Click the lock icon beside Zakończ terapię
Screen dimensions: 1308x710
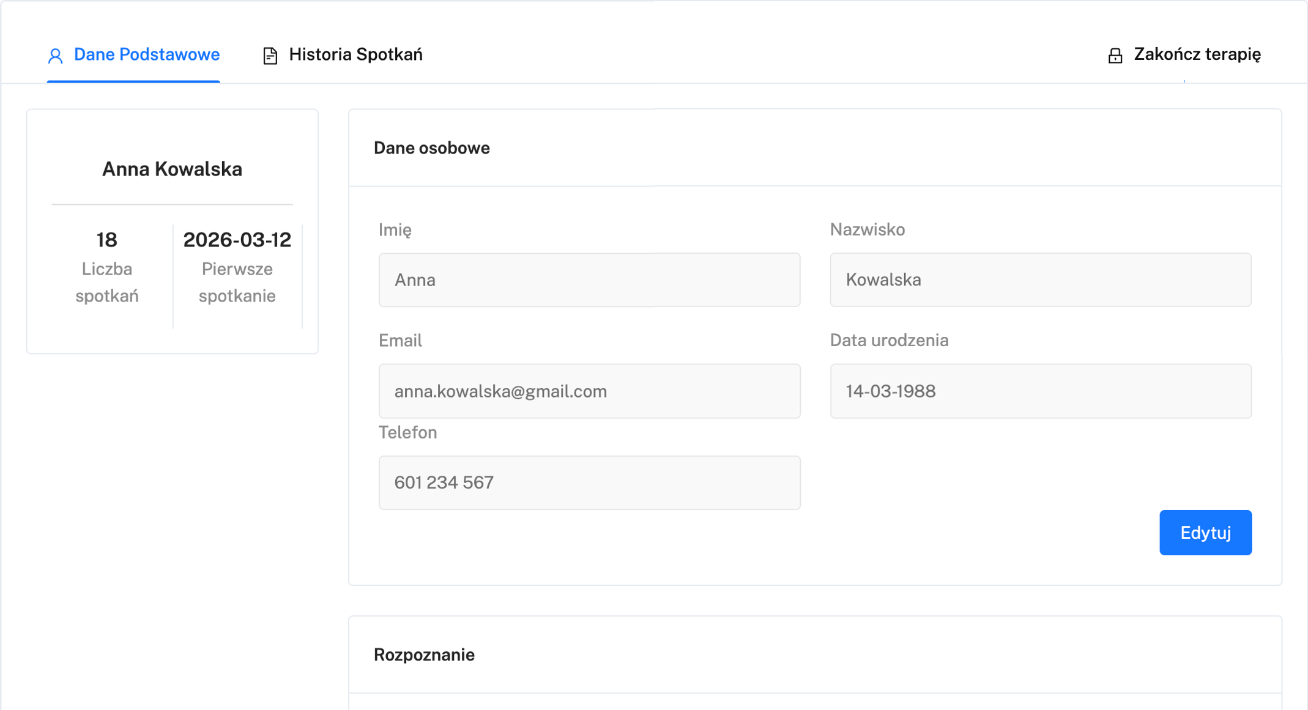pos(1115,56)
